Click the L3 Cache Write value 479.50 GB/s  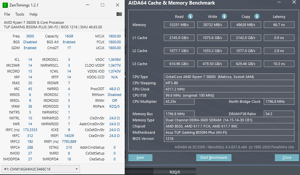pos(213,64)
